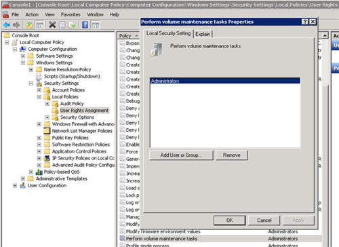This screenshot has width=339, height=247.
Task: Select Administrators in the dialog list
Action: click(x=225, y=81)
